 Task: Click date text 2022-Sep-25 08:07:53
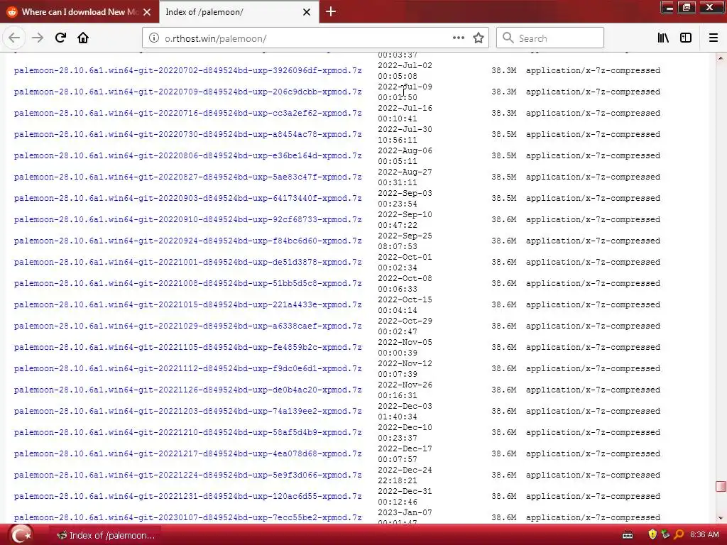(405, 241)
